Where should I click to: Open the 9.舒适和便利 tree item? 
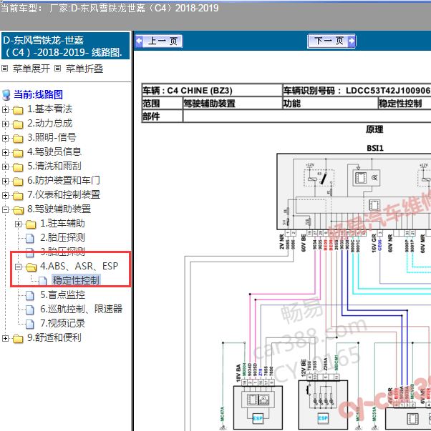click(54, 337)
